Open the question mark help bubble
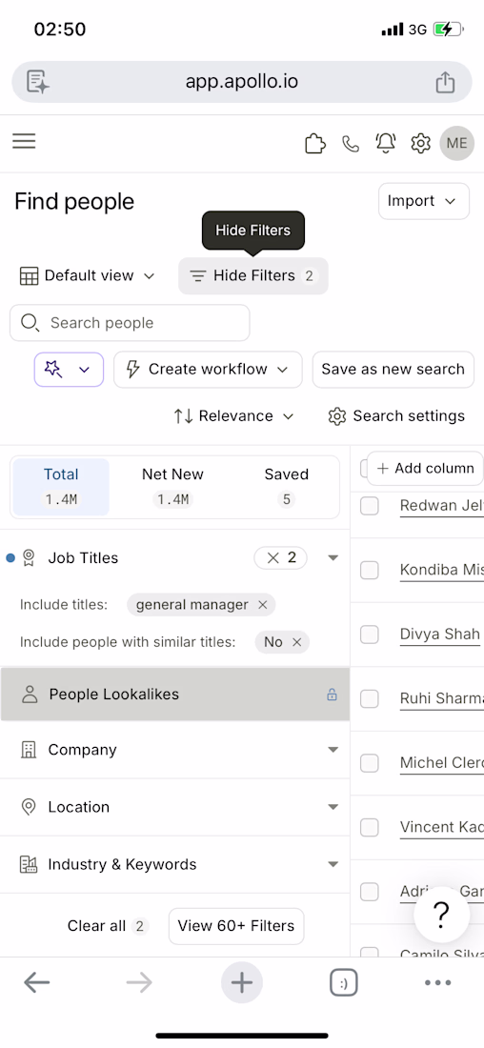Viewport: 484px width, 1048px height. pos(441,913)
